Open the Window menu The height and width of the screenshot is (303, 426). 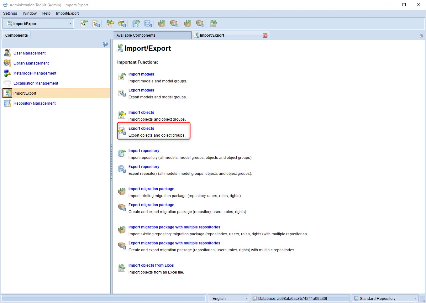coord(30,13)
